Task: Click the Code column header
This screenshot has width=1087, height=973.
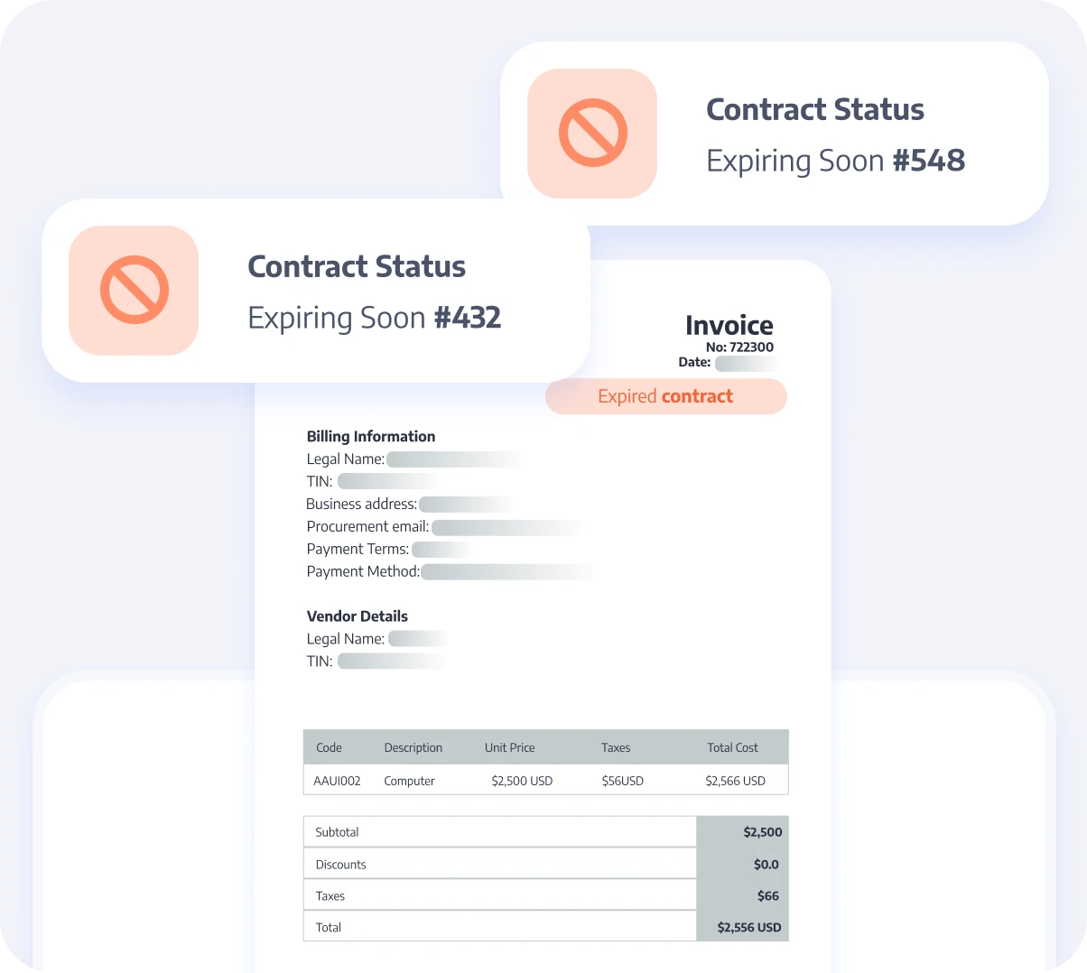Action: click(x=329, y=747)
